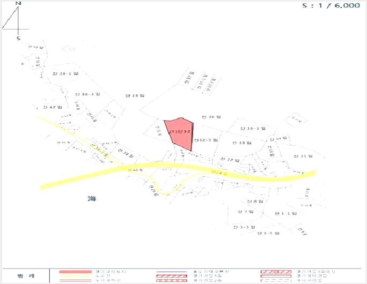The image size is (367, 284).
Task: Click parcel label 산 36-1 임
Action: pos(253,128)
